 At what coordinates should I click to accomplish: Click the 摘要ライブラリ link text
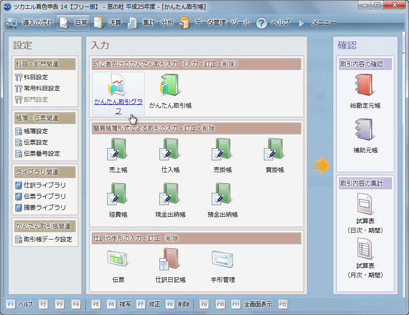click(45, 208)
